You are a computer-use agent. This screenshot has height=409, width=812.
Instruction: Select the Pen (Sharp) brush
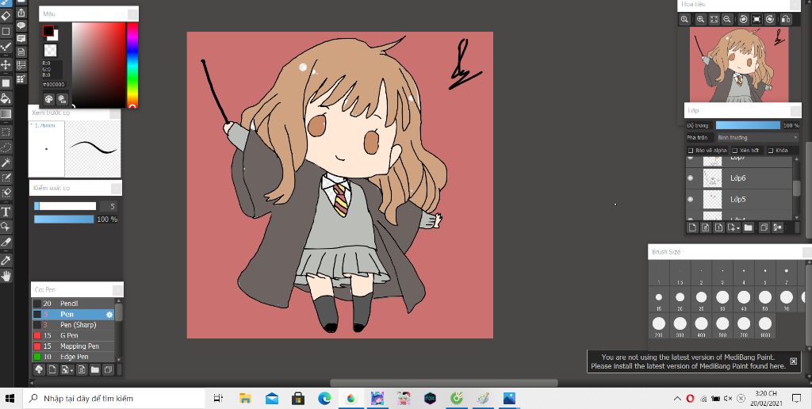pos(73,325)
